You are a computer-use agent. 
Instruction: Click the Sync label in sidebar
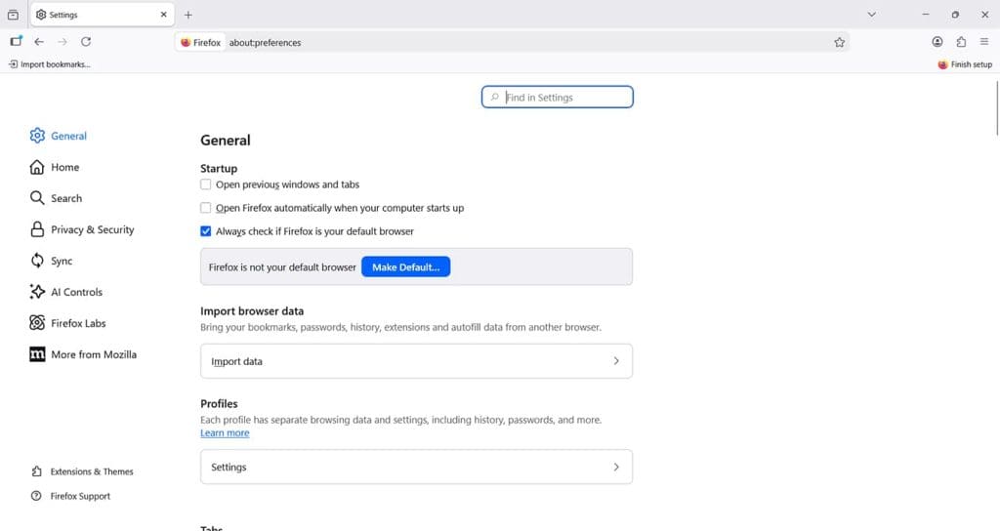[x=62, y=261]
